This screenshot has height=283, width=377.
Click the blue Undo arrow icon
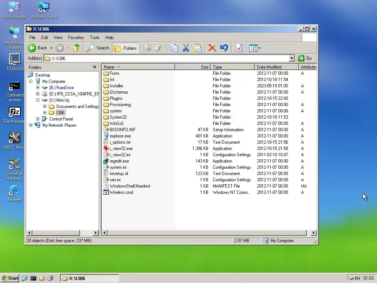click(x=224, y=48)
